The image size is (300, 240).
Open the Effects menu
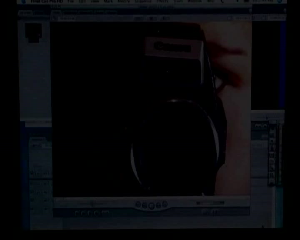(x=162, y=2)
